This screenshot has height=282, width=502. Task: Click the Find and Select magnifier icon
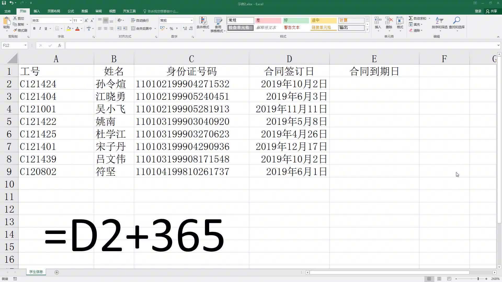coord(457,21)
